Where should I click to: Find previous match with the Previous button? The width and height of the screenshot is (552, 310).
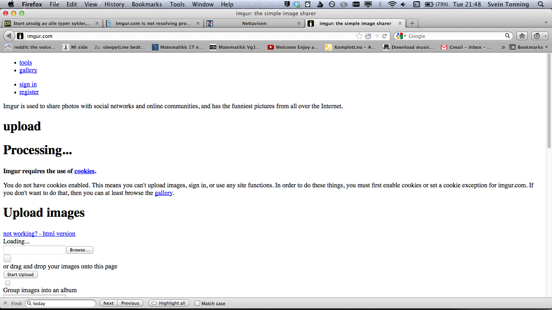tap(130, 303)
